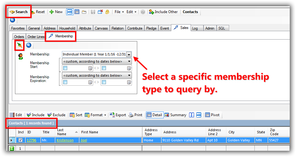The height and width of the screenshot is (157, 296).
Task: Click the Search button in the toolbar
Action: [19, 12]
